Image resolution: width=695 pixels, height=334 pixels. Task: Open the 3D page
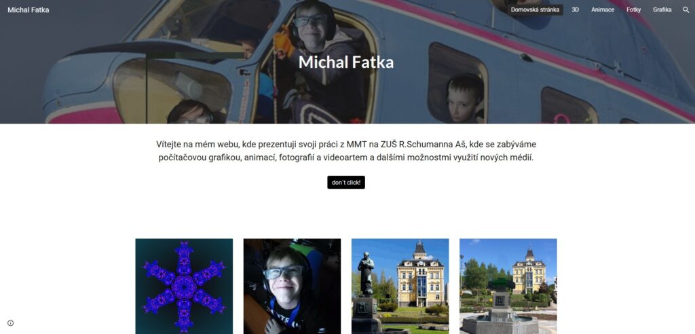[575, 10]
